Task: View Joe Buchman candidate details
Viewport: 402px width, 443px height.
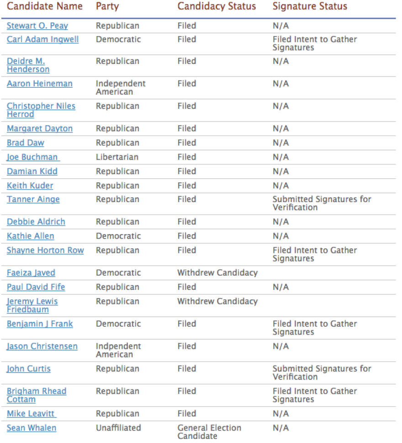Action: pos(33,157)
